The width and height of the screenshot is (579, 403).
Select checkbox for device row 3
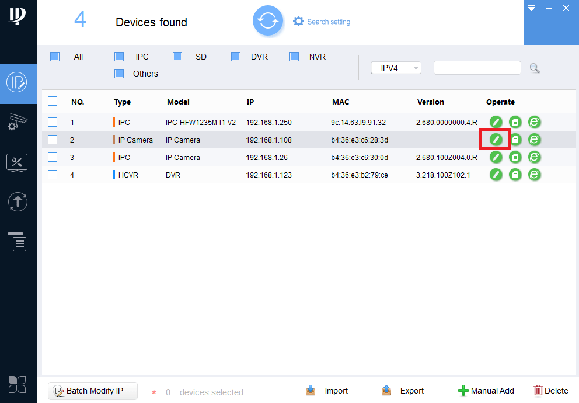[53, 157]
